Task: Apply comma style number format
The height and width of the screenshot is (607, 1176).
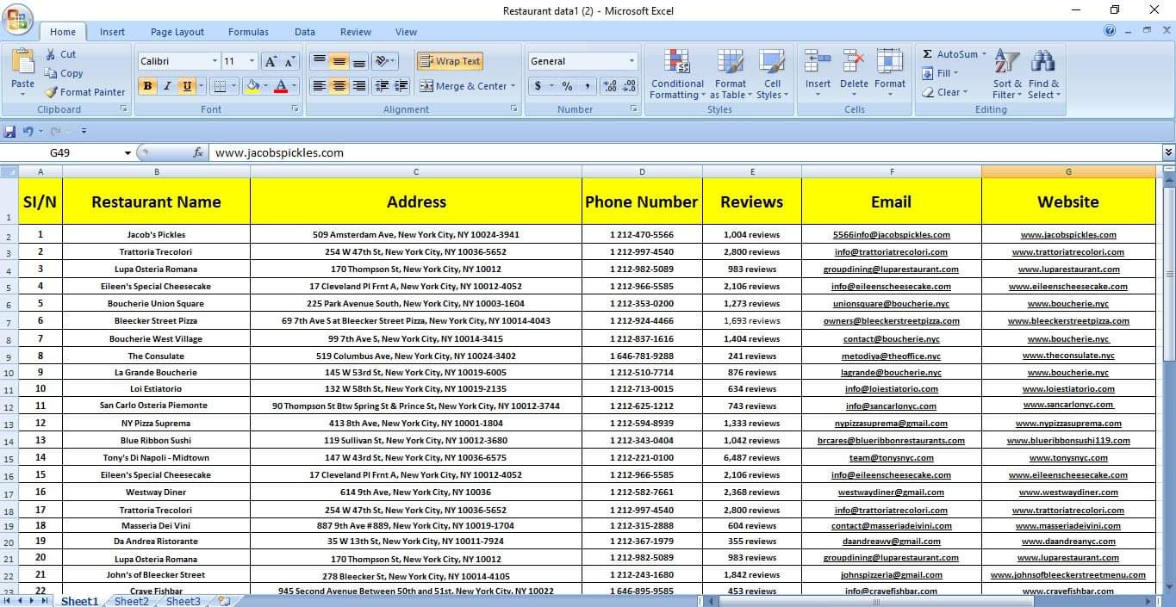Action: coord(587,86)
